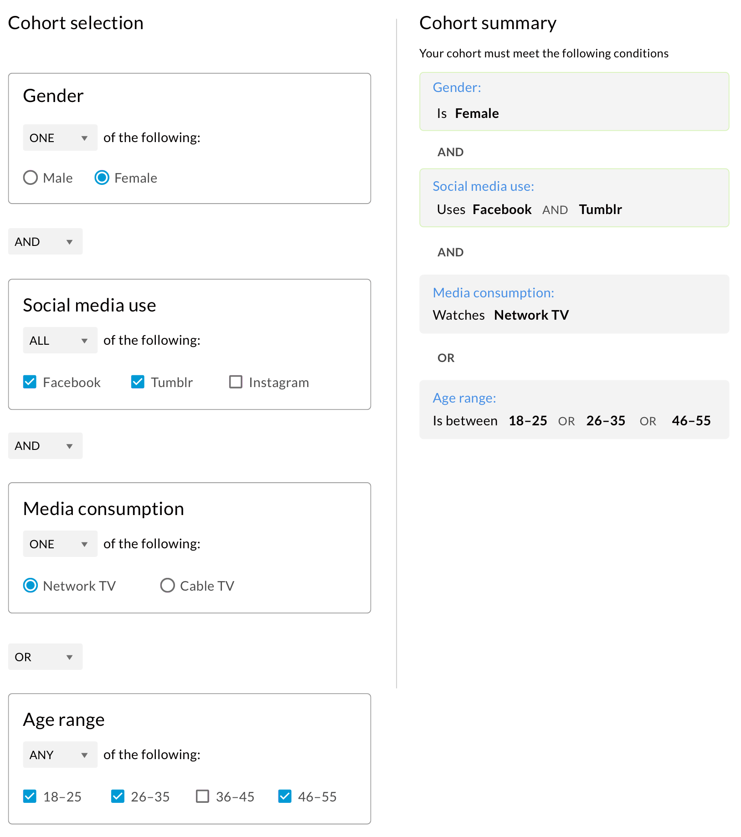Select the Network TV radio button
The height and width of the screenshot is (837, 741).
pos(31,585)
